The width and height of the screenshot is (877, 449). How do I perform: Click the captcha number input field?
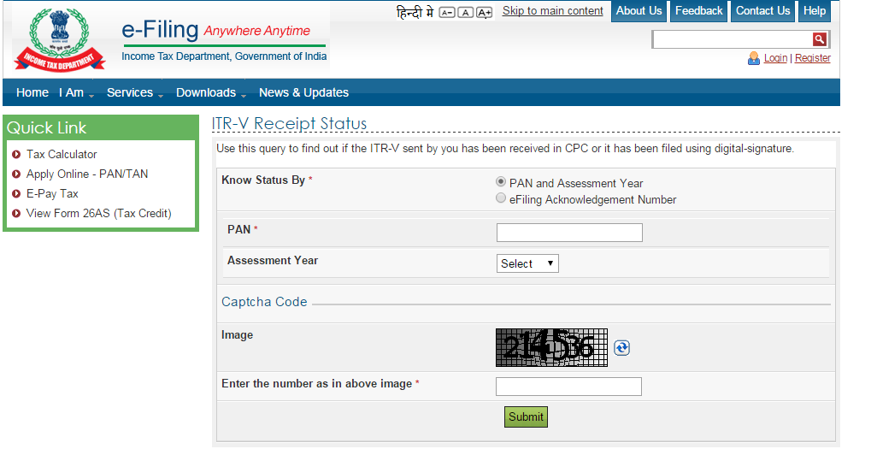tap(568, 387)
